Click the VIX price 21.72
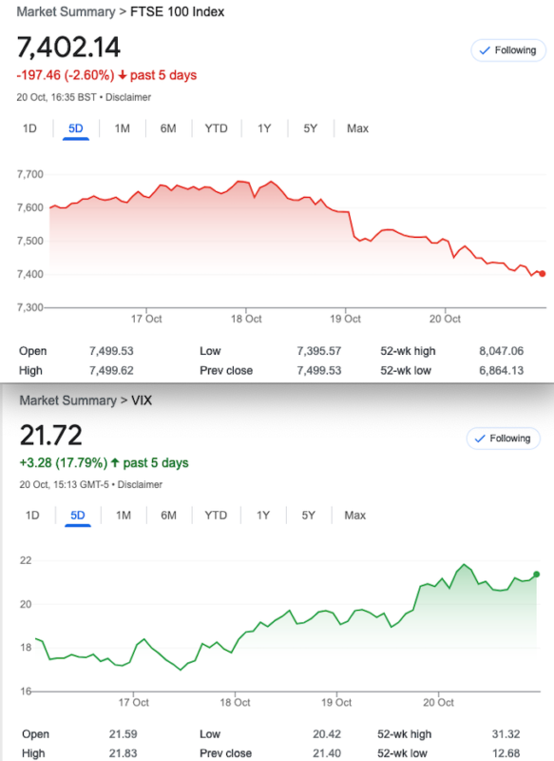554x761 pixels. [51, 435]
